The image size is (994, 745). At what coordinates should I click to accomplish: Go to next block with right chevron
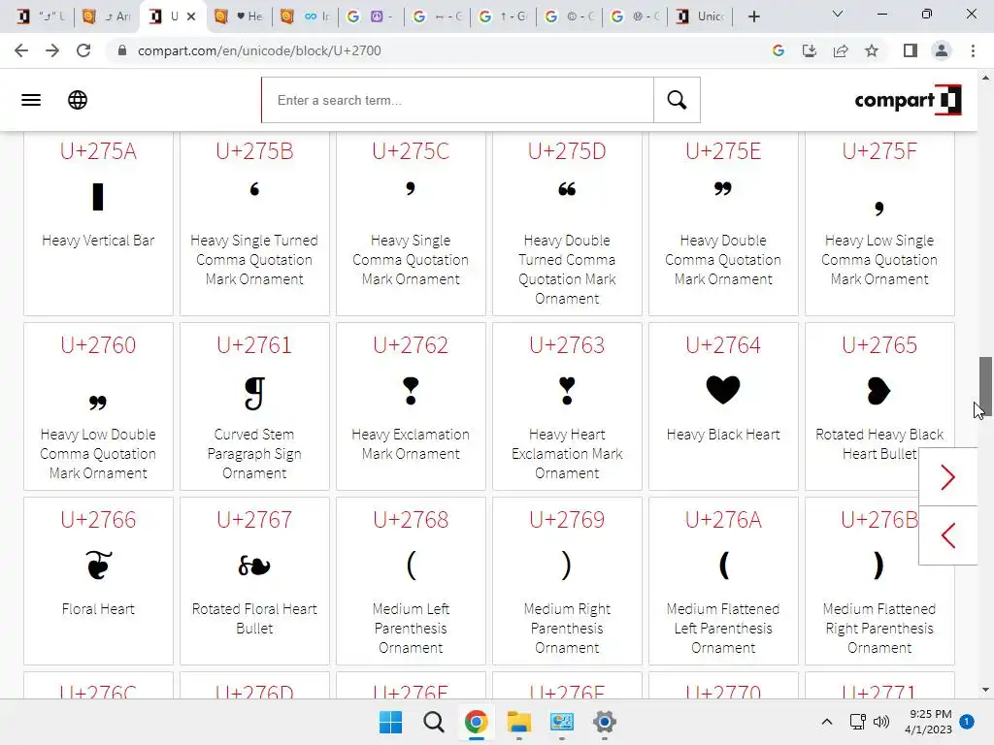click(x=947, y=477)
